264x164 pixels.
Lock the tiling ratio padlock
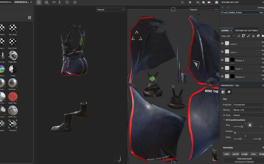(x=249, y=125)
